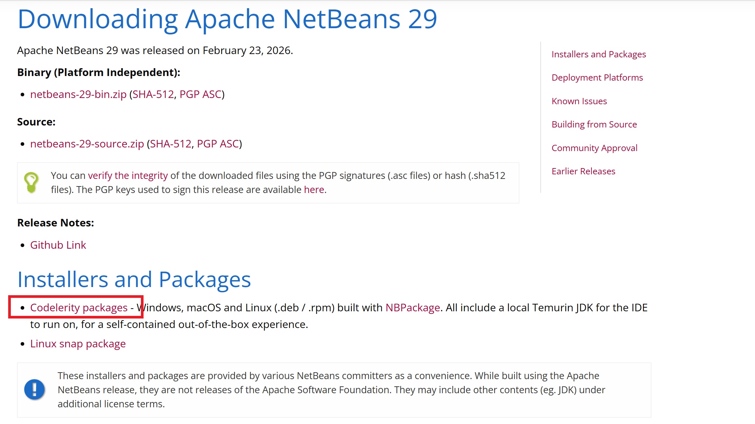The height and width of the screenshot is (424, 755).
Task: Open Building from Source sidebar entry
Action: coord(594,125)
